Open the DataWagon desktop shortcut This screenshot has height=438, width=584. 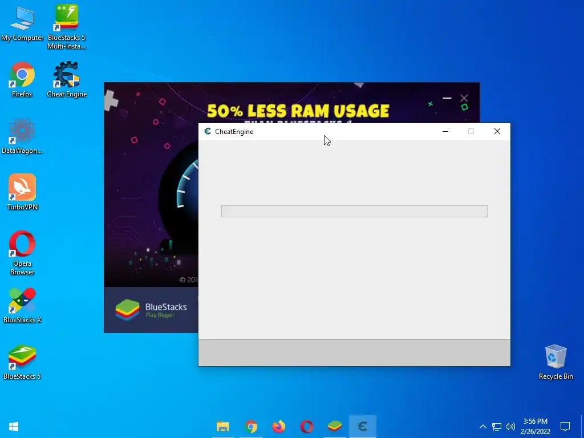(x=22, y=136)
